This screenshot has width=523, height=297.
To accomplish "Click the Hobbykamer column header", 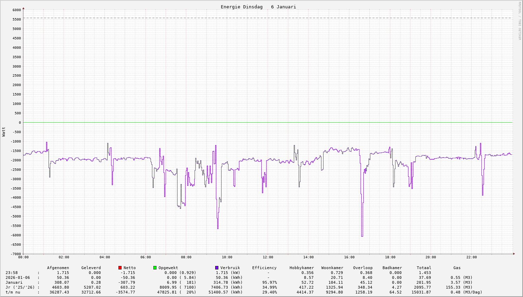I will tap(302, 268).
